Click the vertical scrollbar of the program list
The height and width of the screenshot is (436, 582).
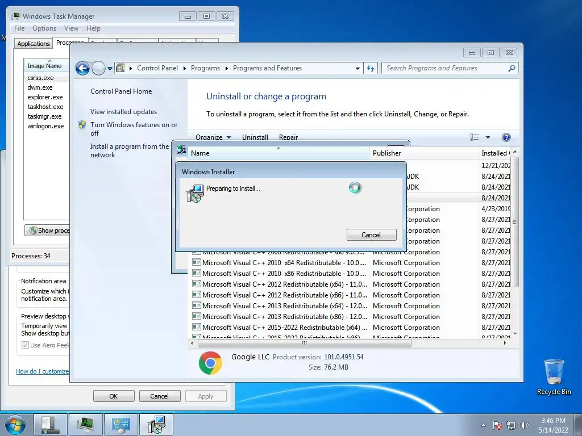coord(515,221)
